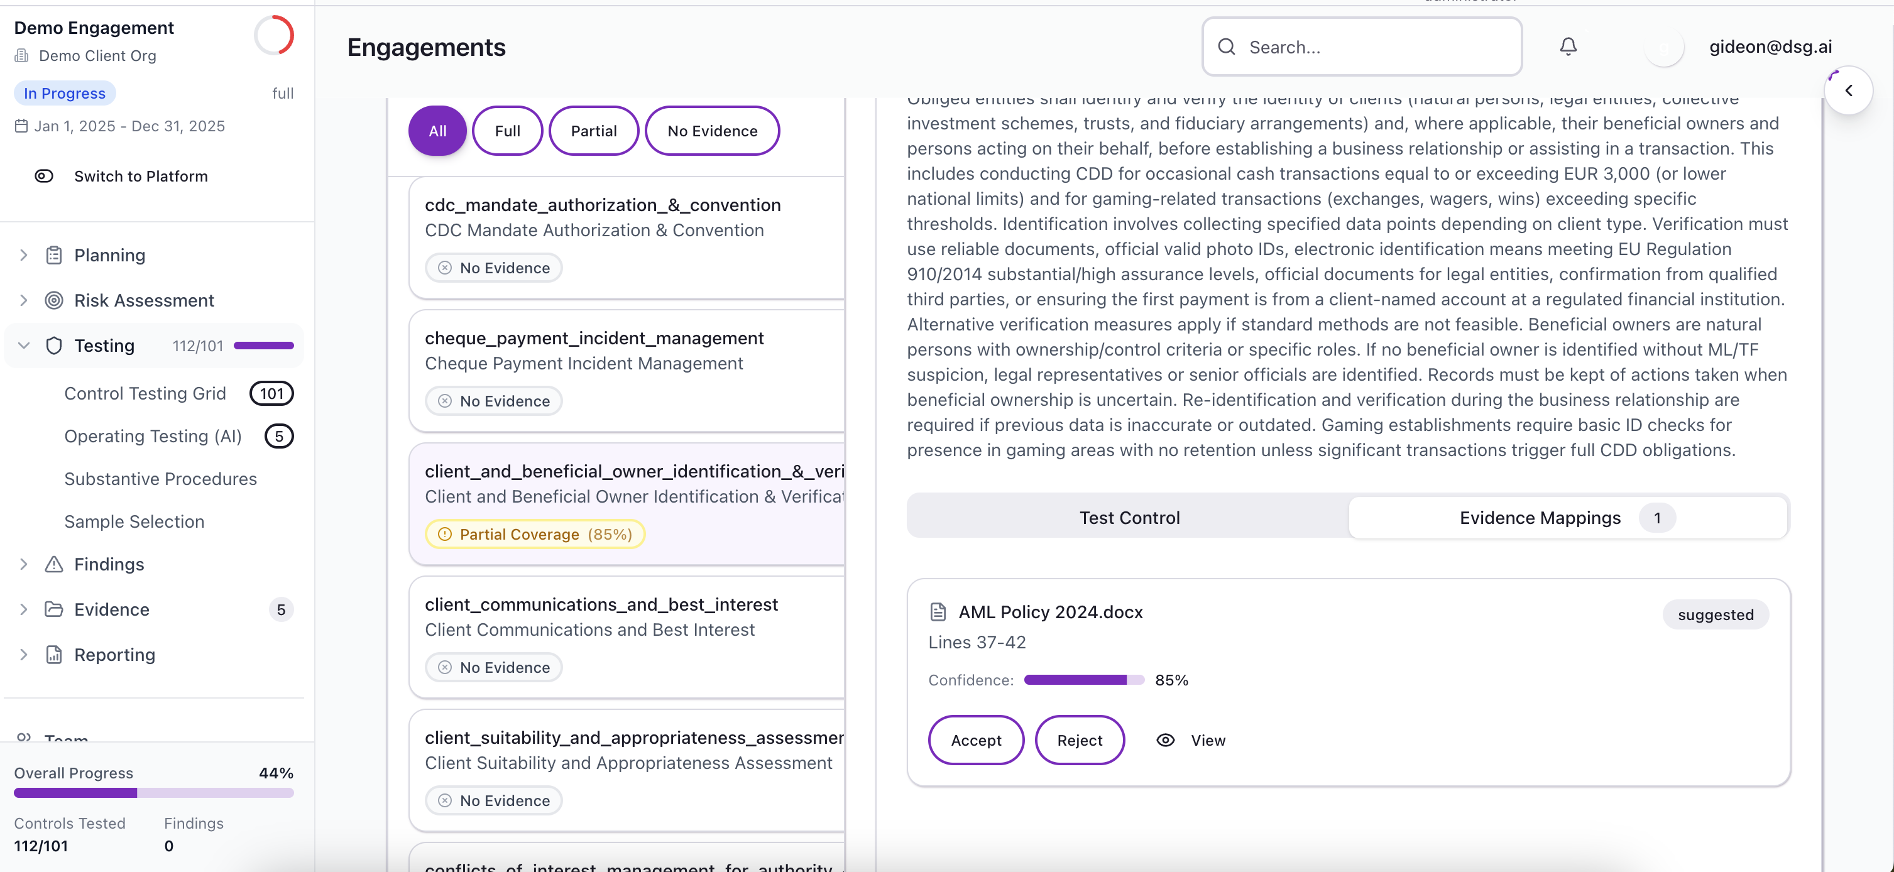The image size is (1894, 872).
Task: Open the cheque_payment_incident_management control card
Action: pos(627,371)
